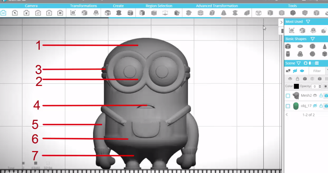Open the Tools toolbar section
This screenshot has height=173, width=328.
292,6
